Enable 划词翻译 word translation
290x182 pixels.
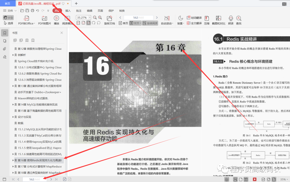tap(194, 18)
